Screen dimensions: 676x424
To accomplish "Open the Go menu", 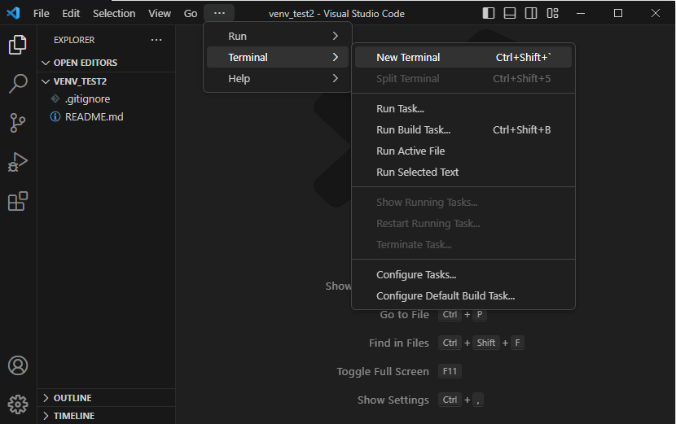I will pos(191,13).
